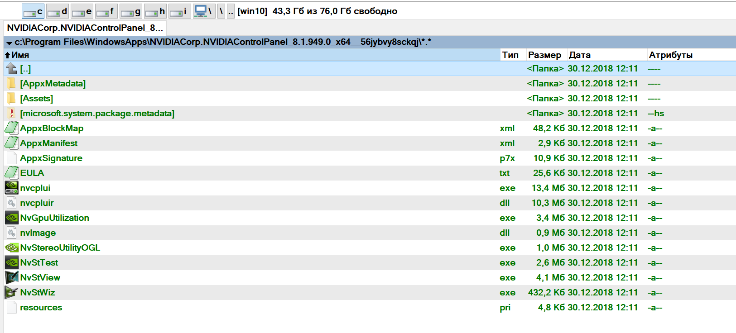The height and width of the screenshot is (333, 736).
Task: Click the <Папка> label in the Assets row
Action: coord(545,98)
